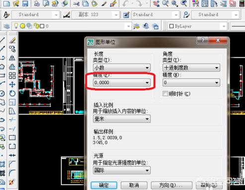245x190 pixels.
Task: Enable the 顺时针 clockwise checkbox
Action: point(165,94)
